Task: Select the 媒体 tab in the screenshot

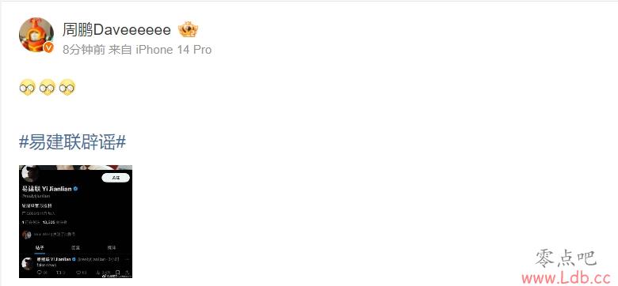Action: (x=112, y=247)
